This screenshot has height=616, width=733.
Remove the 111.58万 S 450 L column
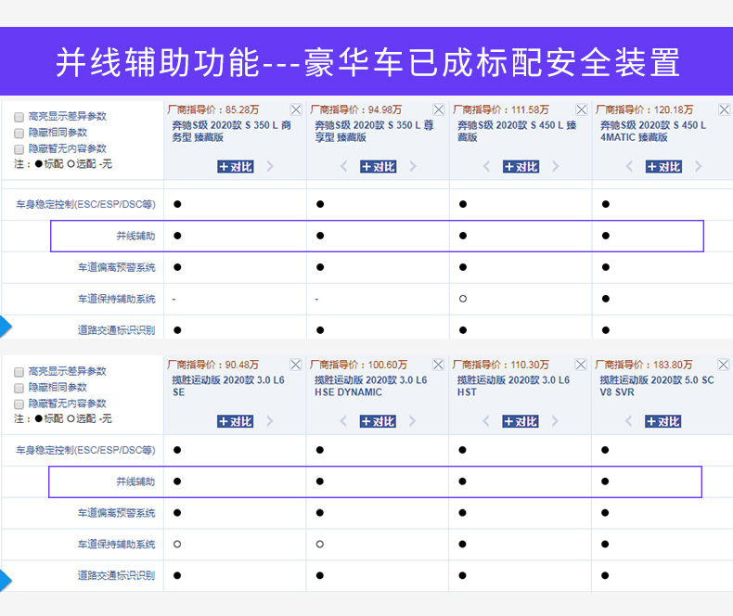(582, 109)
